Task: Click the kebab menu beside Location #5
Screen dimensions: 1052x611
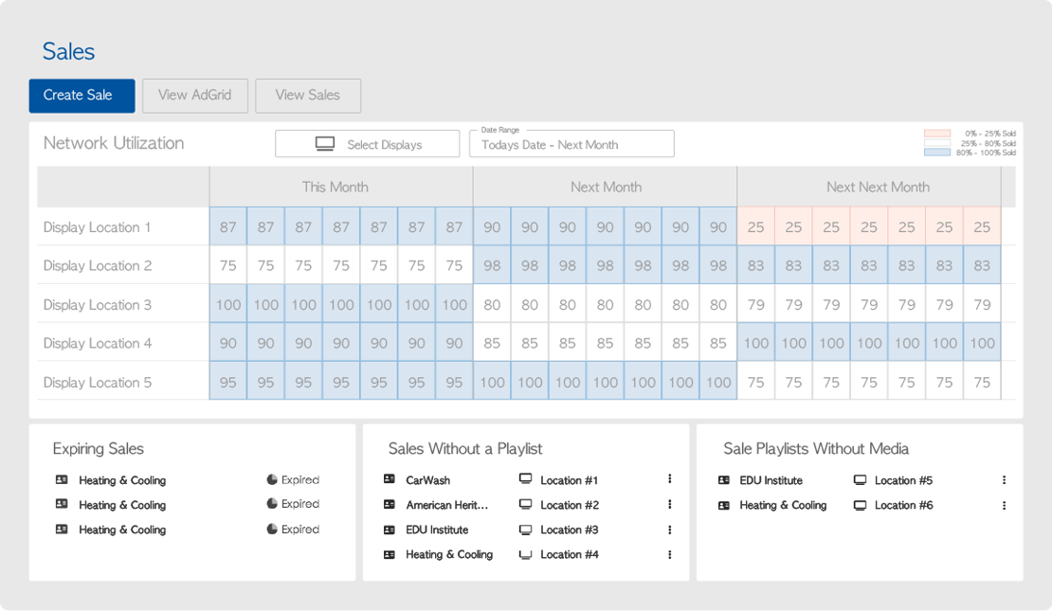Action: (1004, 480)
